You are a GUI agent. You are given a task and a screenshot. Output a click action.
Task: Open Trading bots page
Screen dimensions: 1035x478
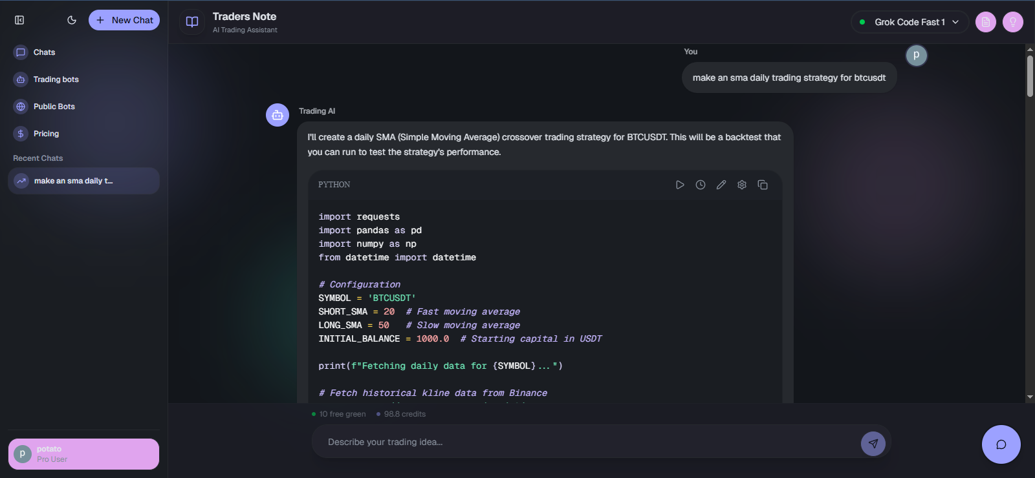pyautogui.click(x=83, y=79)
